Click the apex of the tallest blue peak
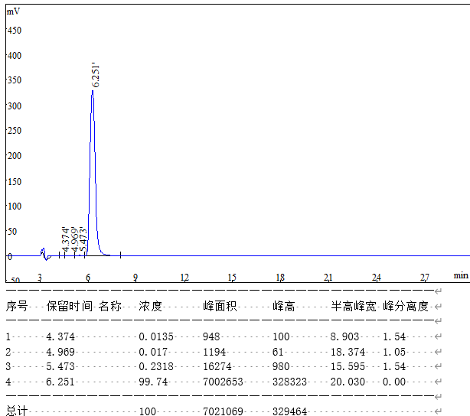 click(93, 91)
